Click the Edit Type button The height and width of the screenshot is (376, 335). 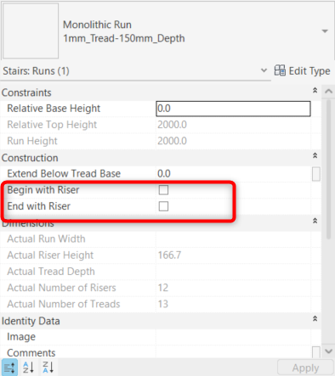tap(302, 70)
